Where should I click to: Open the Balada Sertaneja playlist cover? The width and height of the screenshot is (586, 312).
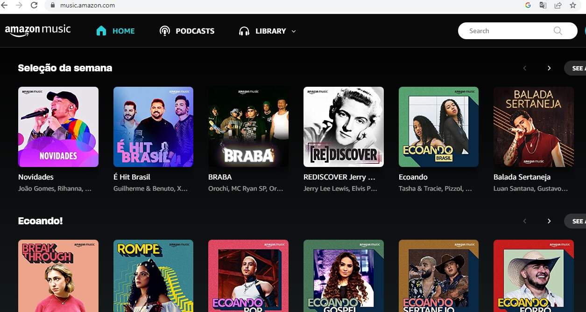click(x=534, y=127)
